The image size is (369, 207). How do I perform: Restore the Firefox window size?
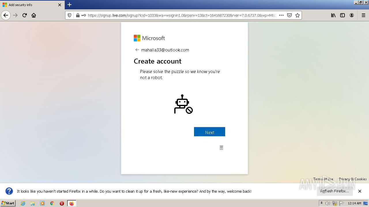pyautogui.click(x=361, y=2)
